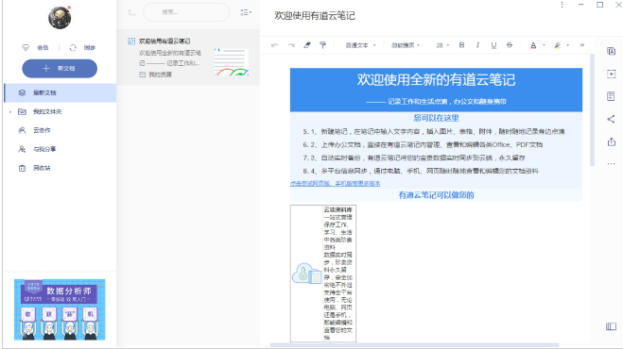Screen dimensions: 623x349
Task: Select the clear formatting eraser tool
Action: coord(307,45)
